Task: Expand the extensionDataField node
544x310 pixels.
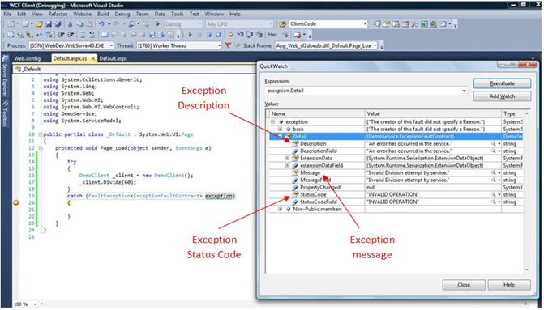Action: click(287, 165)
